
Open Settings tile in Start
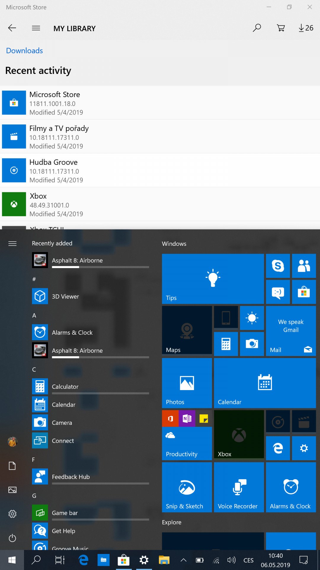coord(304,448)
